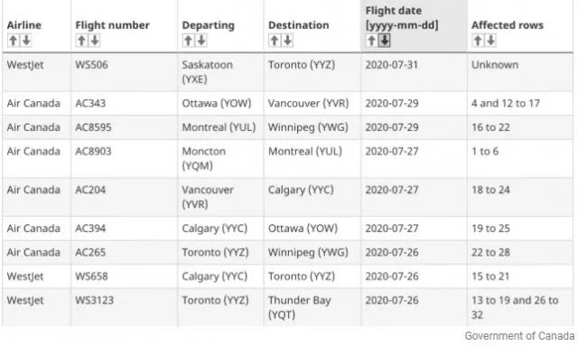The width and height of the screenshot is (578, 346).
Task: Select the AC343 flight number cell
Action: [125, 103]
